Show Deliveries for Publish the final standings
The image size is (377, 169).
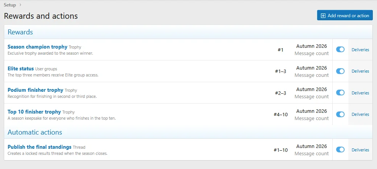pos(360,150)
